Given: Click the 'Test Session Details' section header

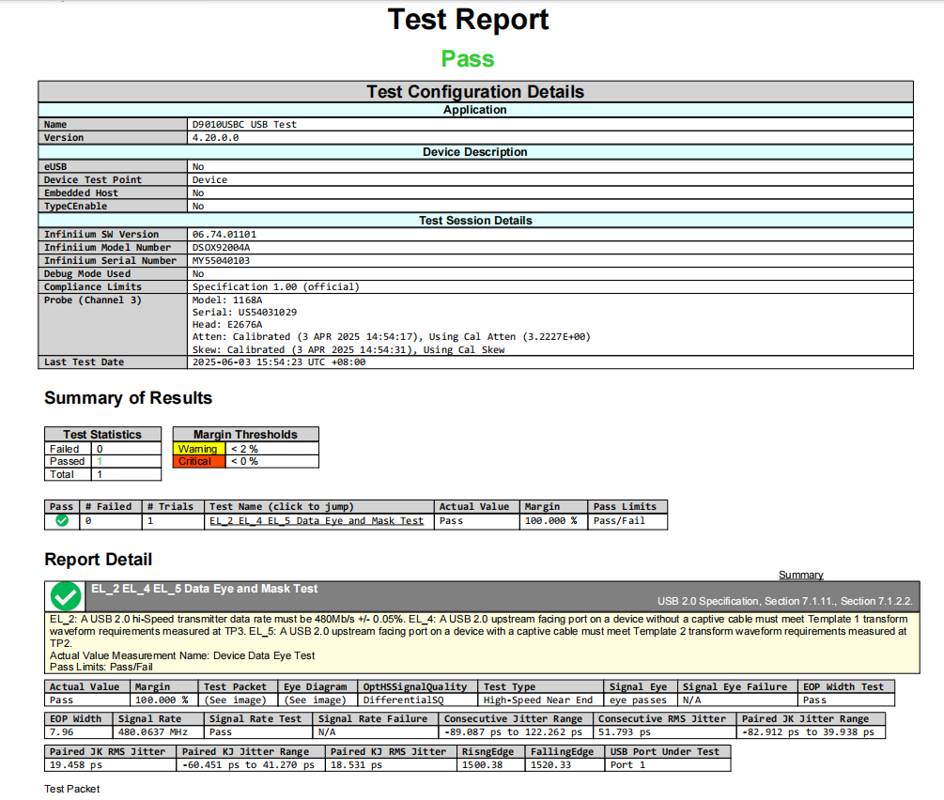Looking at the screenshot, I should pos(475,221).
